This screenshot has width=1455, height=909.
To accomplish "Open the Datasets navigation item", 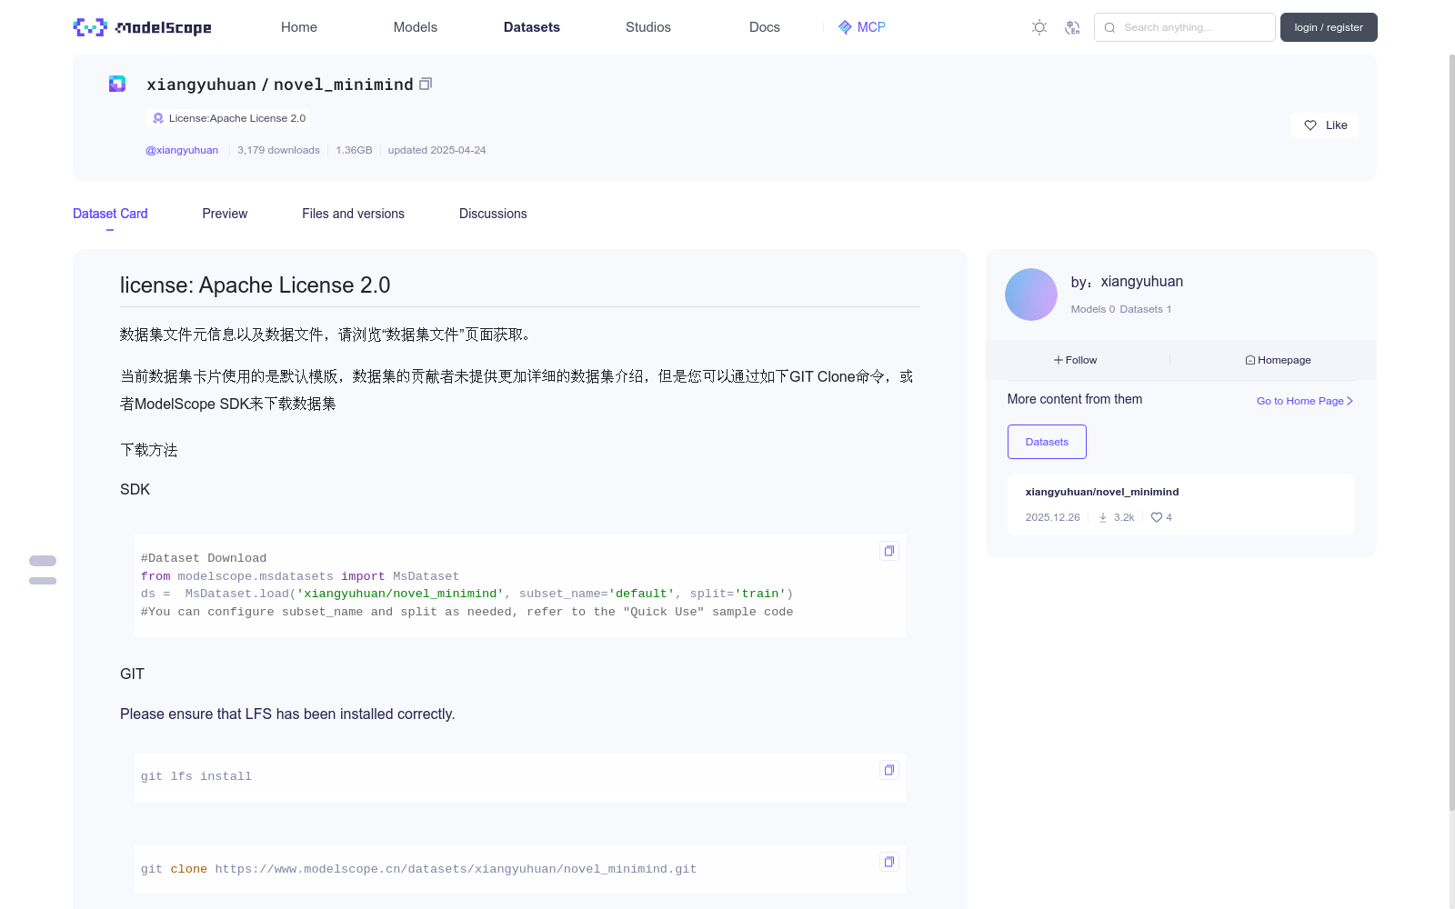I will point(532,27).
